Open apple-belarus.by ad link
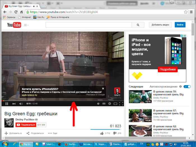196x147 pixels. coord(29,95)
